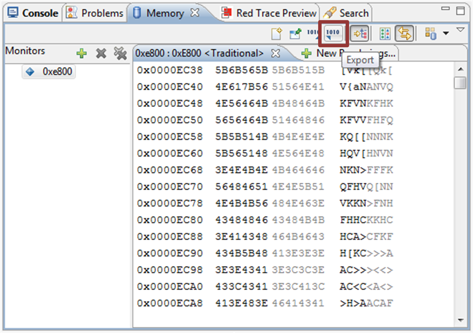Viewport: 473px width, 333px height.
Task: Minimize the Memory view panel
Action: [445, 9]
